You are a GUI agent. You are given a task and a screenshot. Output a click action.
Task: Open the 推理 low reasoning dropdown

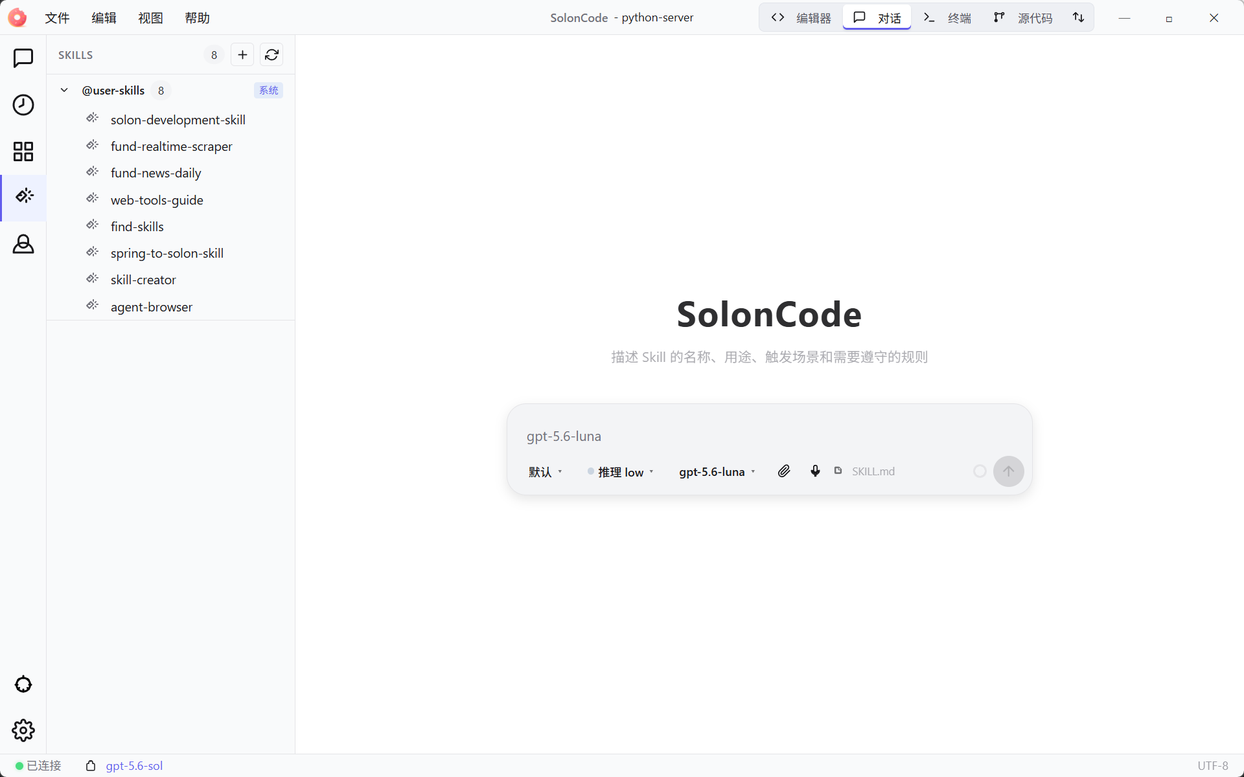(x=621, y=472)
